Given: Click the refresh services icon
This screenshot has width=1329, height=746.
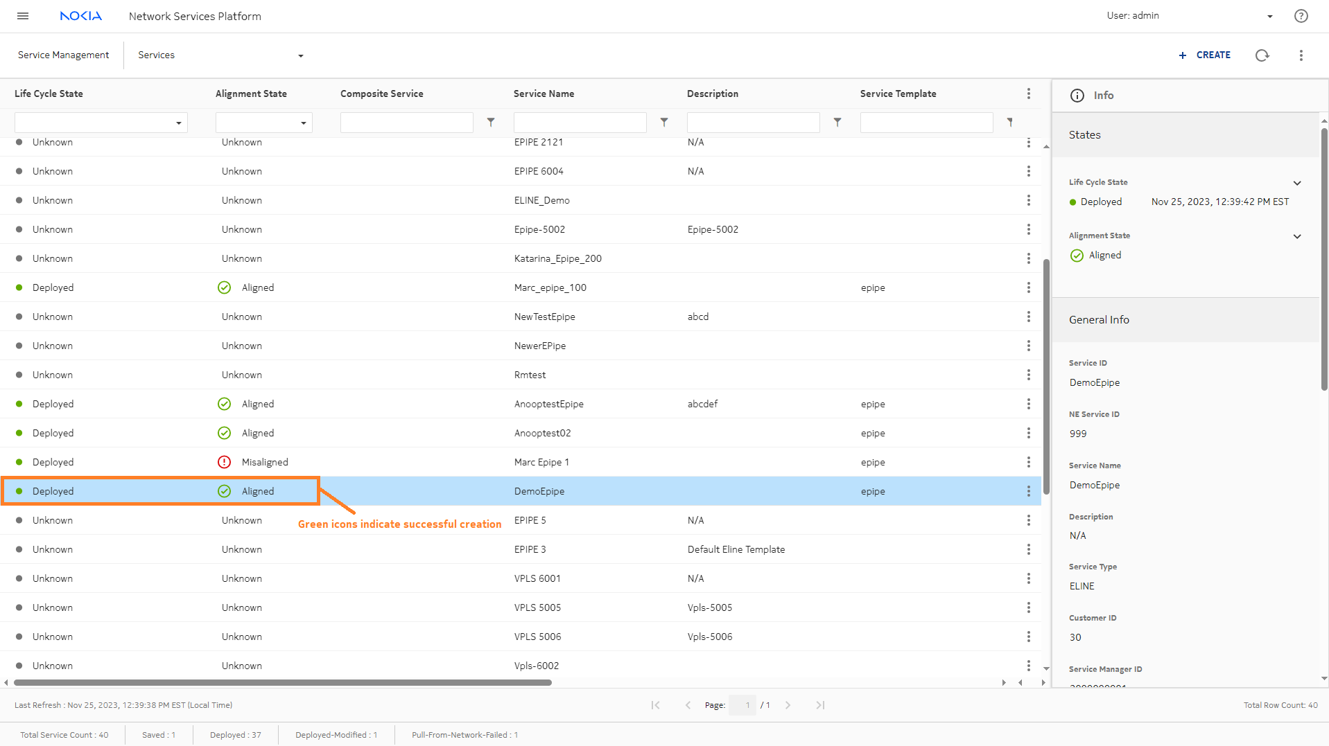Looking at the screenshot, I should pos(1262,55).
